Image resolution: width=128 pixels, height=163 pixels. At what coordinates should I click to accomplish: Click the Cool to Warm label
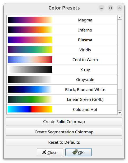pyautogui.click(x=85, y=60)
